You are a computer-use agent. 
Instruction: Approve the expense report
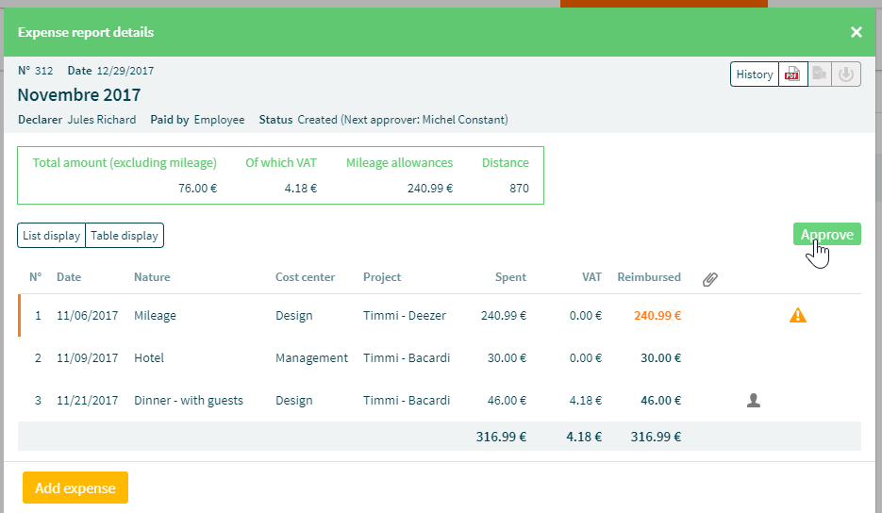click(827, 235)
